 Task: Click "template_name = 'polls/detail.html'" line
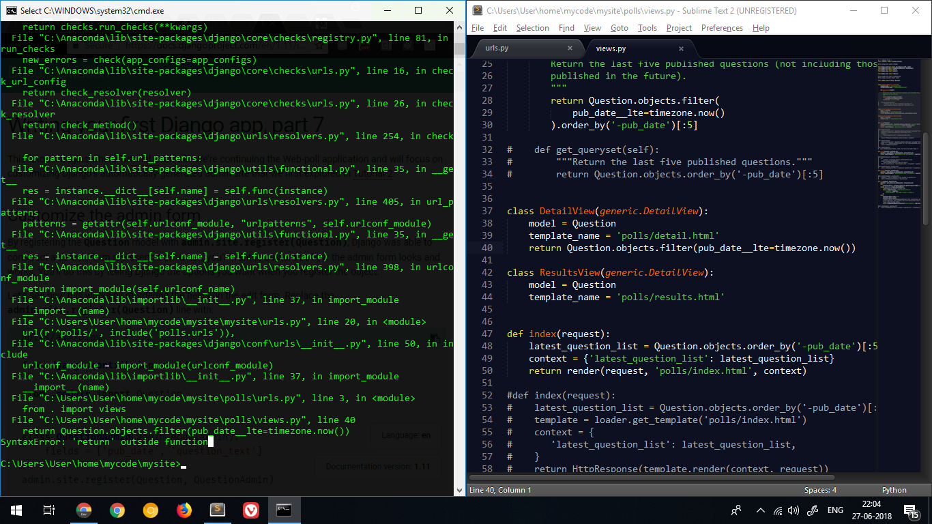point(624,236)
